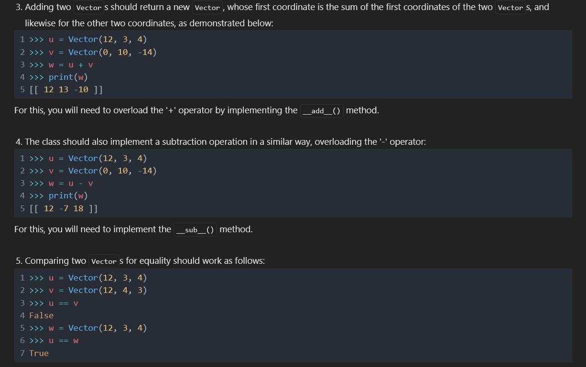Image resolution: width=586 pixels, height=367 pixels.
Task: Click the __add__() inline code
Action: 322,111
